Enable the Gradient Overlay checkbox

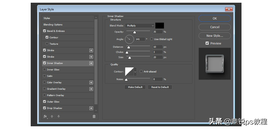click(x=45, y=89)
